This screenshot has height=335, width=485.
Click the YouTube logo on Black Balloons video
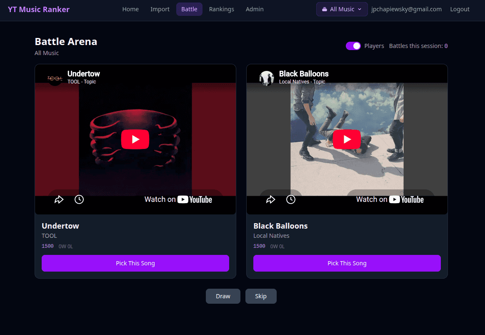(x=406, y=199)
